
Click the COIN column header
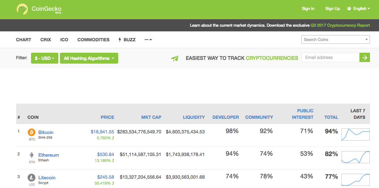coord(33,117)
